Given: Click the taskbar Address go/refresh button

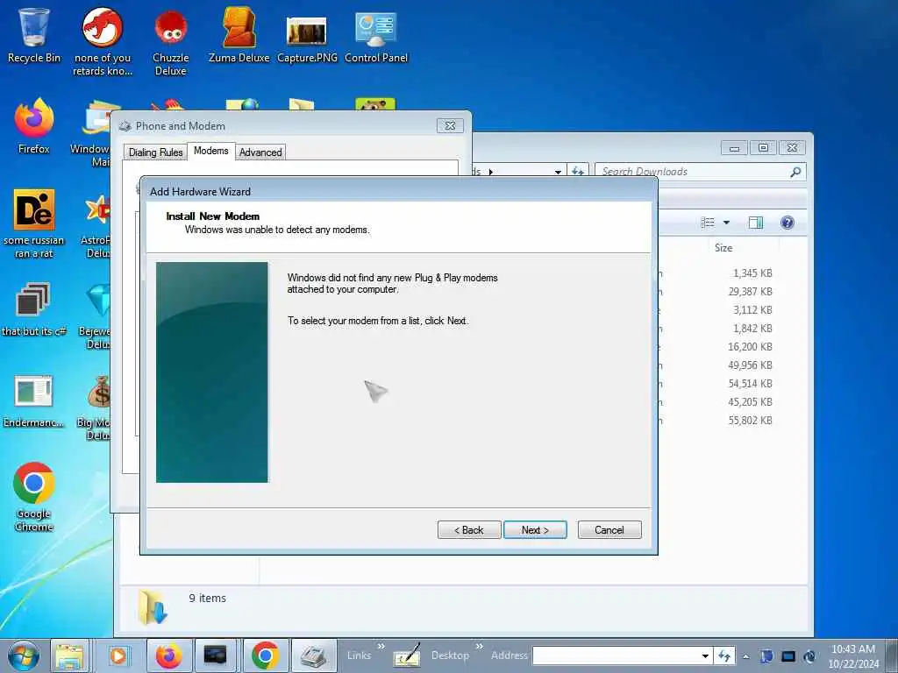Looking at the screenshot, I should (x=724, y=655).
